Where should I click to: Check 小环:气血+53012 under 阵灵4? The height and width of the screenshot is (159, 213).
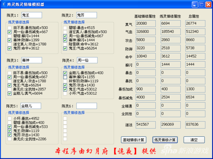[65, 93]
